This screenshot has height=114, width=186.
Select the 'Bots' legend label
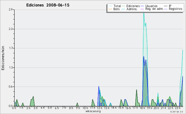pos(117,9)
